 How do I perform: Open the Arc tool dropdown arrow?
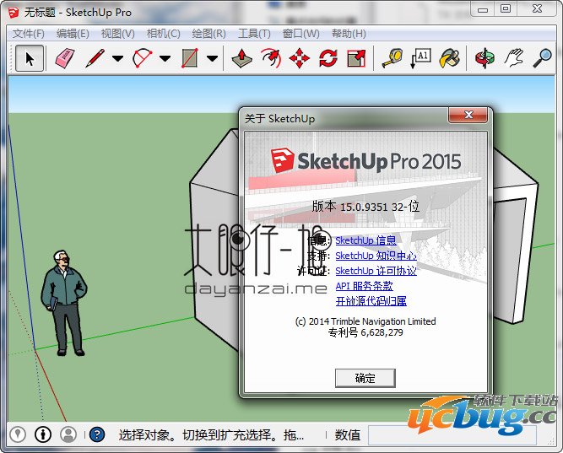165,58
